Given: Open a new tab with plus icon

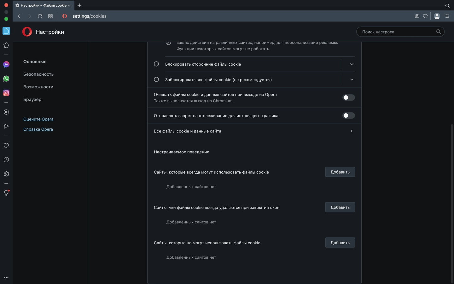Looking at the screenshot, I should pyautogui.click(x=79, y=5).
